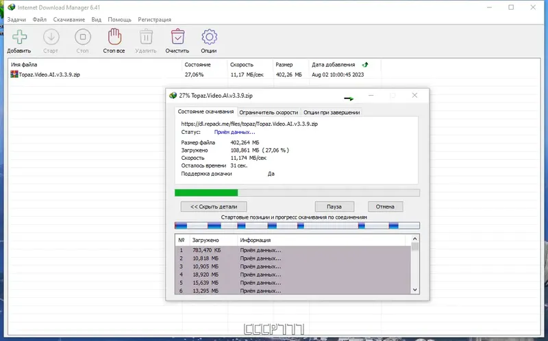The image size is (548, 341).
Task: Click the IDM logo in download dialog title
Action: [x=173, y=95]
